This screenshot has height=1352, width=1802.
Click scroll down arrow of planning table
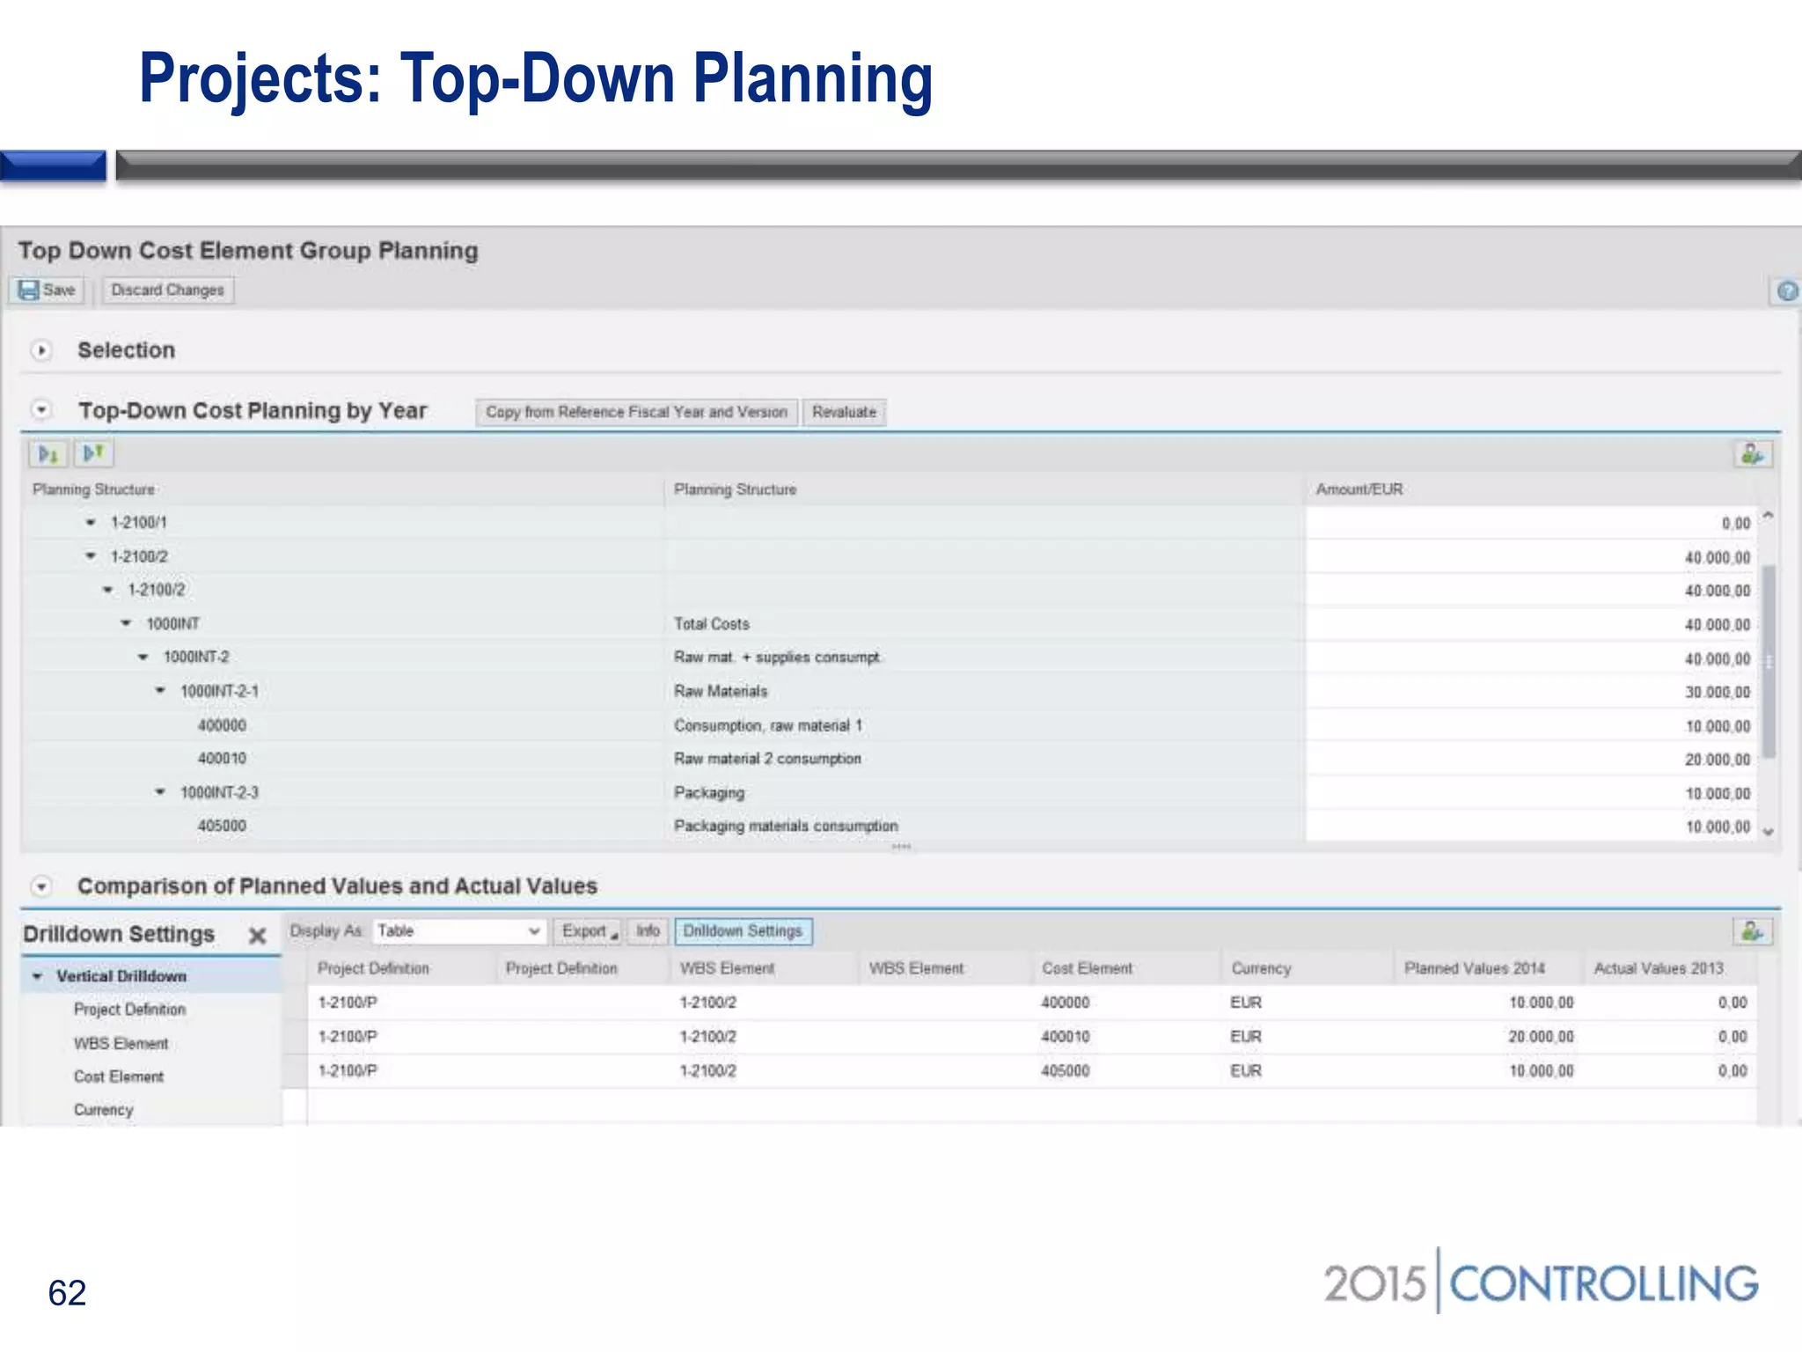click(1769, 831)
